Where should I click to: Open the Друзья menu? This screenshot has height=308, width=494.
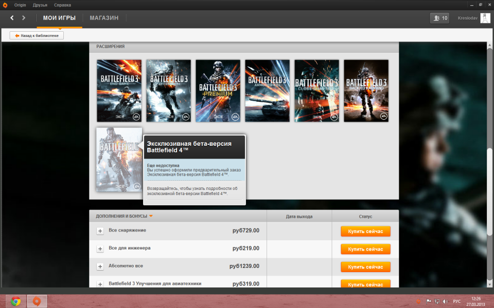pyautogui.click(x=40, y=5)
